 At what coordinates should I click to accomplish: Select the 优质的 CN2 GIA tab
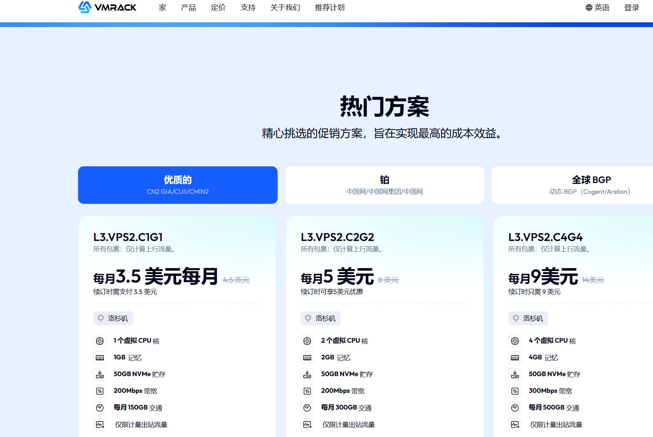[178, 185]
